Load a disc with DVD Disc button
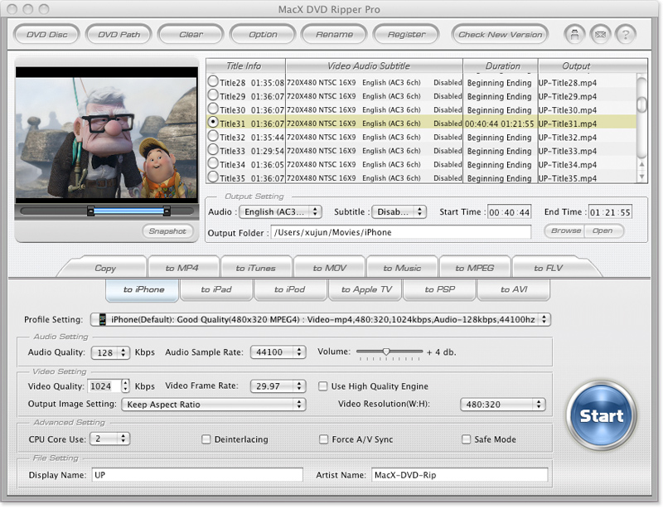 point(46,35)
